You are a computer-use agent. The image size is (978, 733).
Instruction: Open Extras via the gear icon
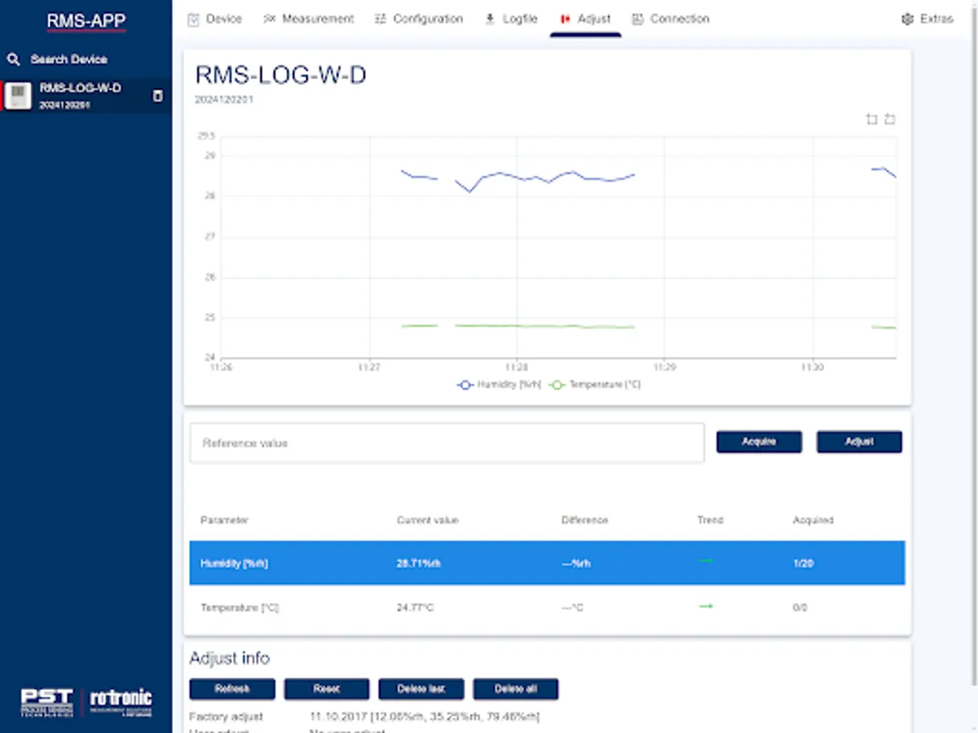(x=905, y=18)
